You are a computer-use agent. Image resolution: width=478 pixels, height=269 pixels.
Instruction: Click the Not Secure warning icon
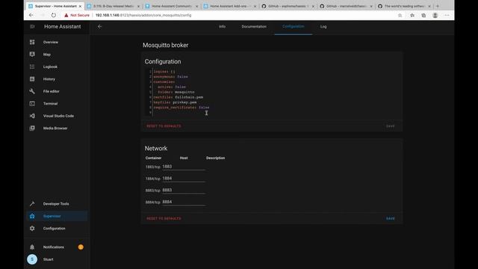click(x=66, y=15)
